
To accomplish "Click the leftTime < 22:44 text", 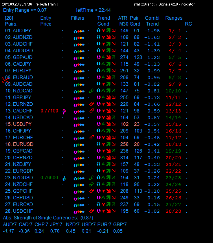I will pos(93,10).
